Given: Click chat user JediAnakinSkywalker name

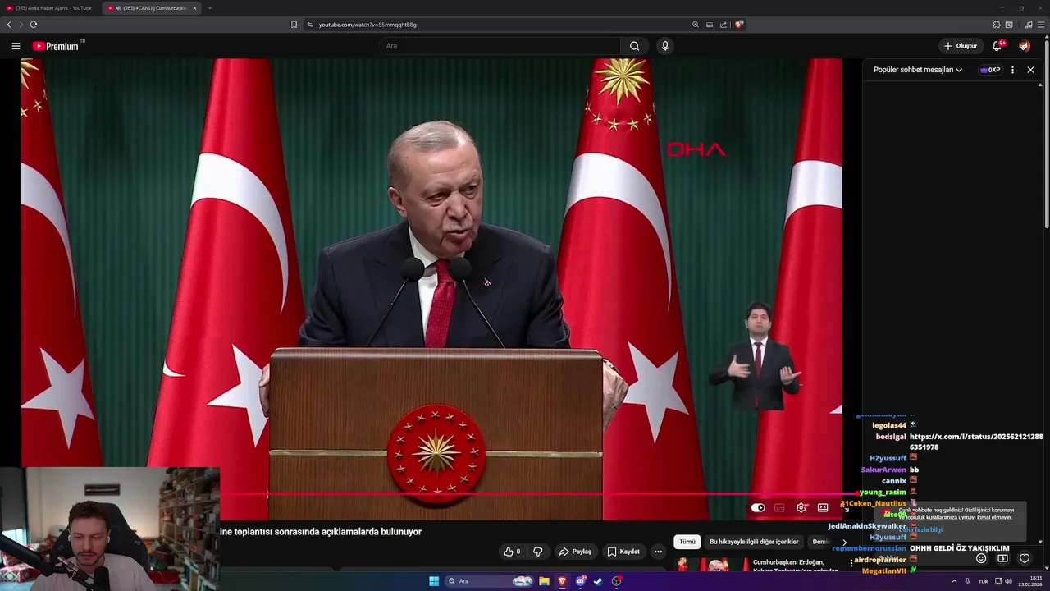Looking at the screenshot, I should click(867, 526).
